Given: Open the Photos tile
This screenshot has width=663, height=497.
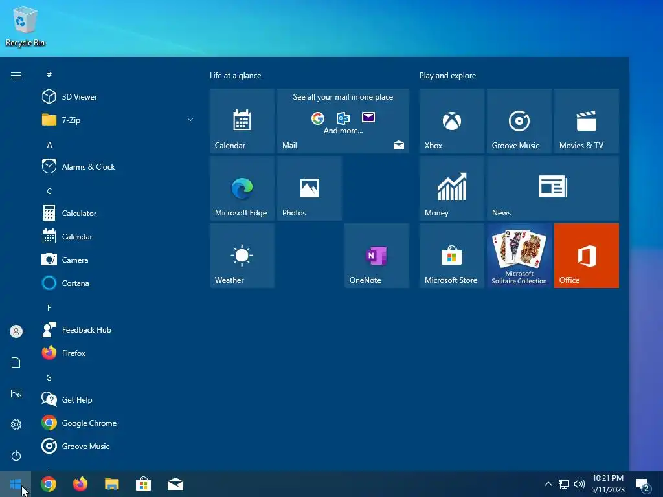Looking at the screenshot, I should (x=309, y=188).
